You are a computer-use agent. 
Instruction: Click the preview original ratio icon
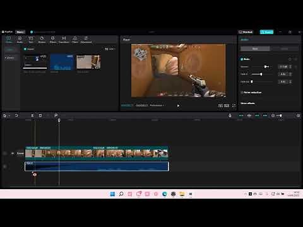(220, 105)
